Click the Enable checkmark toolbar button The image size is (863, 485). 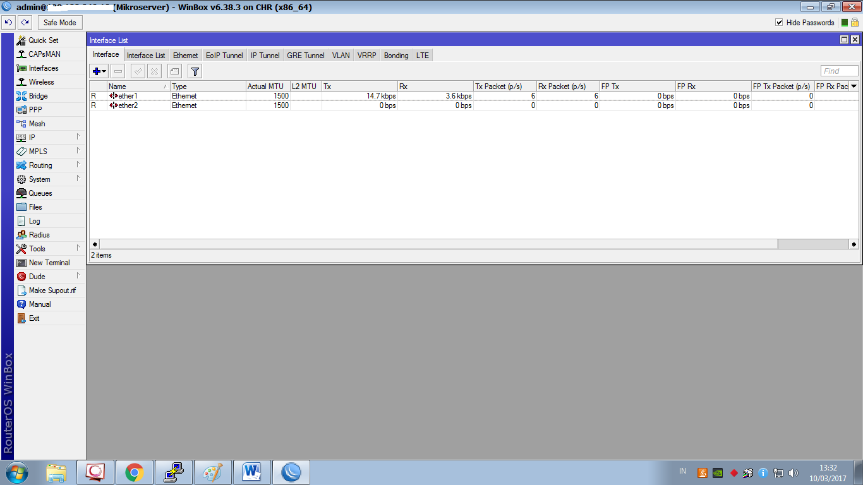click(x=137, y=71)
